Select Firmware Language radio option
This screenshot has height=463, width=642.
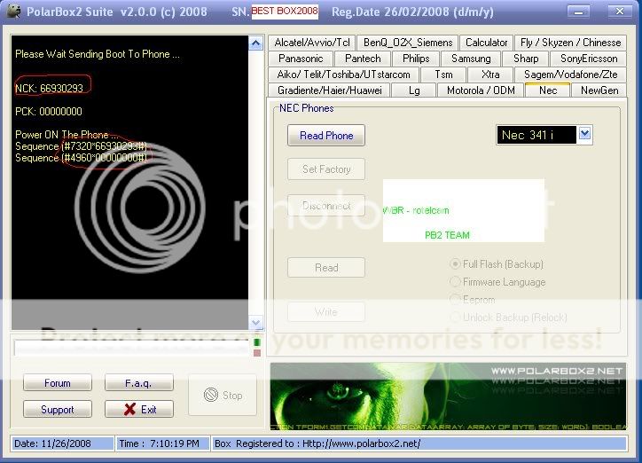click(x=497, y=282)
